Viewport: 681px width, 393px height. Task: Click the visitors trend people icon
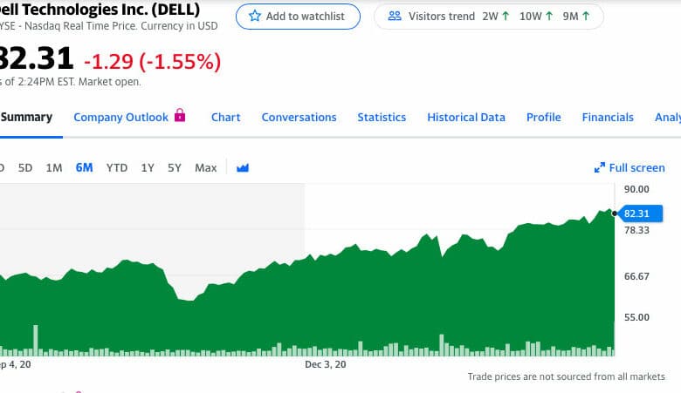click(395, 17)
